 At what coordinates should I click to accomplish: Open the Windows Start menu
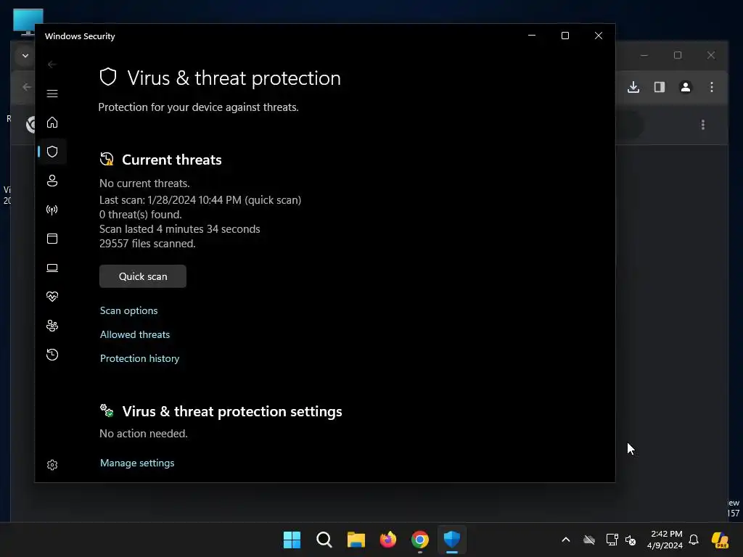[292, 540]
